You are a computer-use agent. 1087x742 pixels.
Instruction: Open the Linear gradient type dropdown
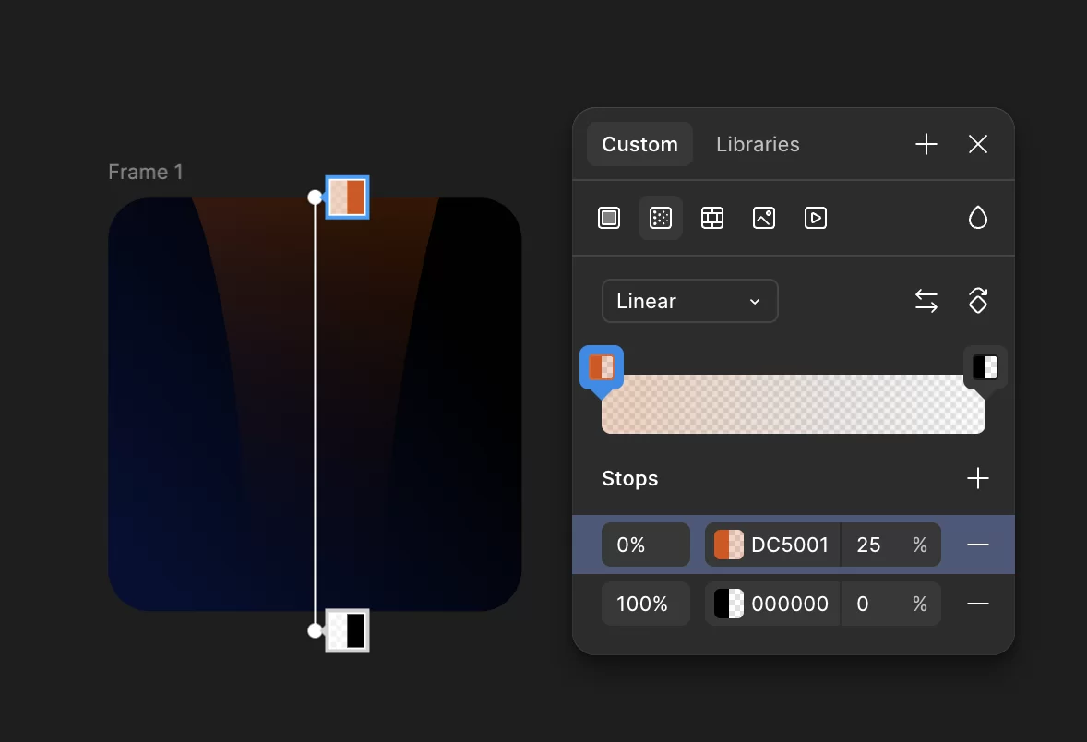point(689,301)
